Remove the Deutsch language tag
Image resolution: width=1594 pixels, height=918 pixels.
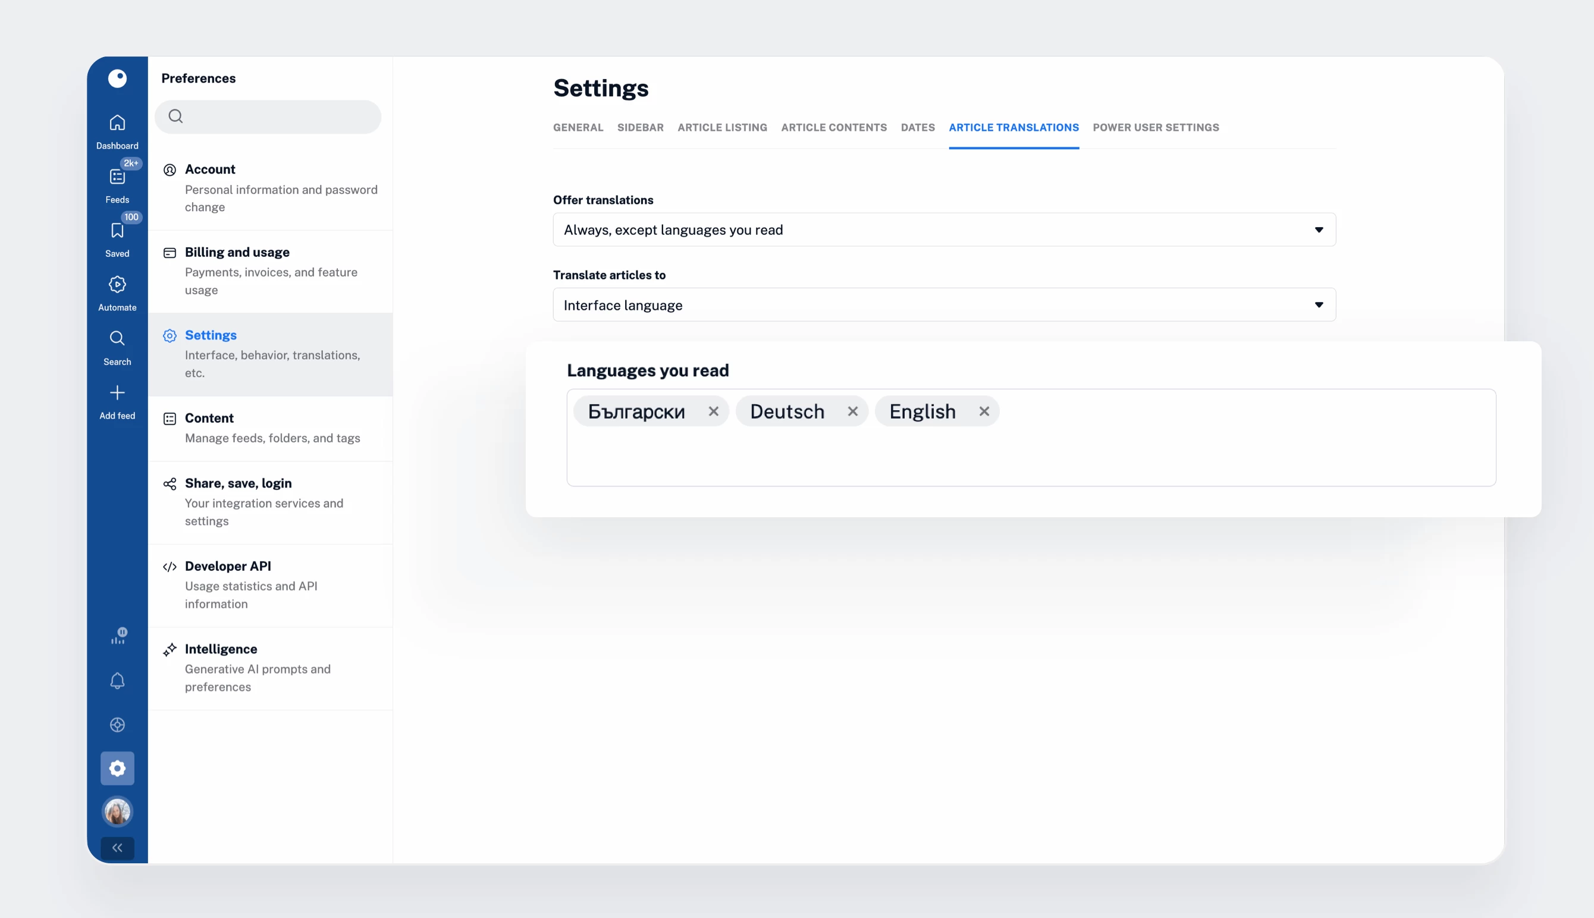click(x=852, y=411)
